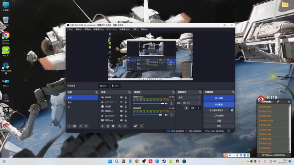This screenshot has height=165, width=294.
Task: Delete the selected scene with trash icon
Action: point(75,126)
